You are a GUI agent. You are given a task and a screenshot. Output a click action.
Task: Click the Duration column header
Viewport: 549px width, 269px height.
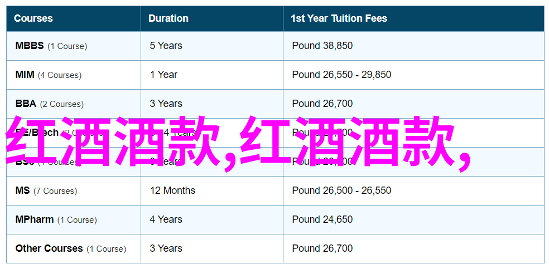tap(168, 18)
